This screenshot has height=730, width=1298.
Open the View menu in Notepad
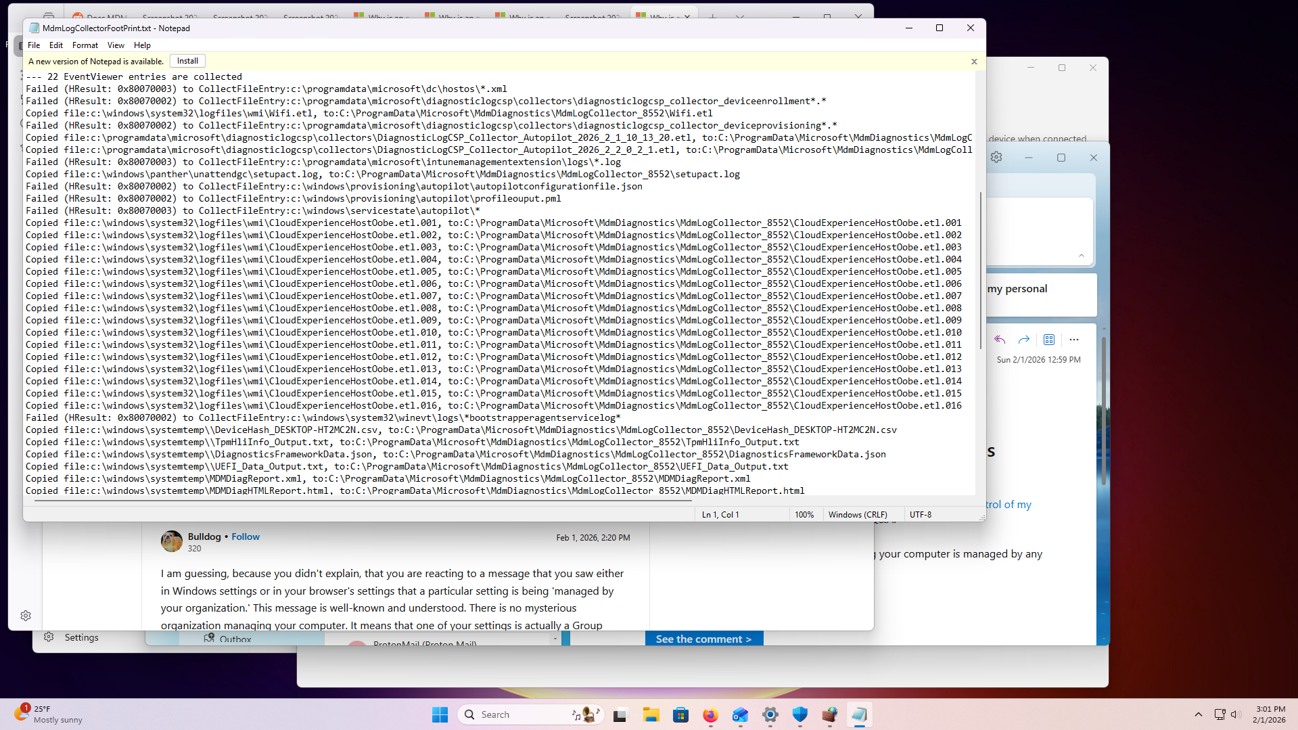click(116, 45)
